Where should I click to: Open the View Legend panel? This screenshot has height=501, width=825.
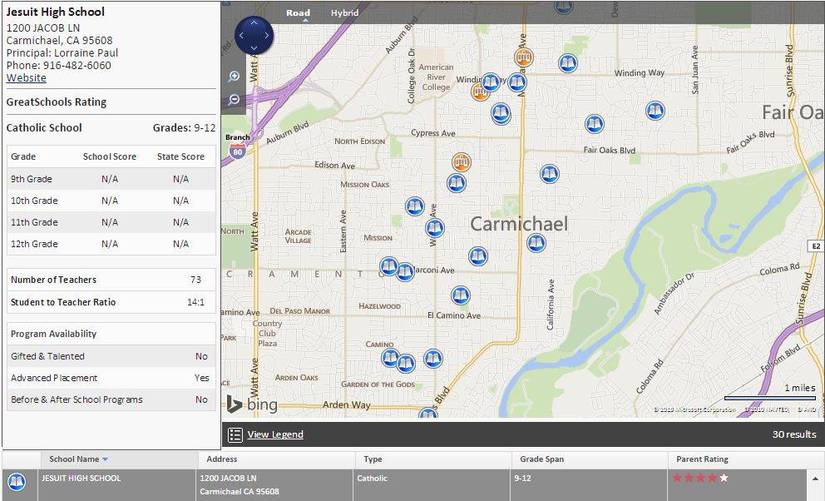[274, 434]
